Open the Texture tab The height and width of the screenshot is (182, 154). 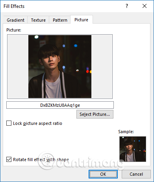click(38, 20)
